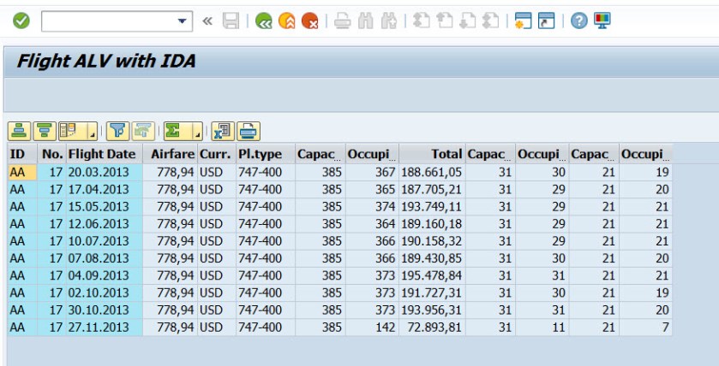Select the Flight Date column header
The width and height of the screenshot is (719, 366).
pyautogui.click(x=102, y=154)
